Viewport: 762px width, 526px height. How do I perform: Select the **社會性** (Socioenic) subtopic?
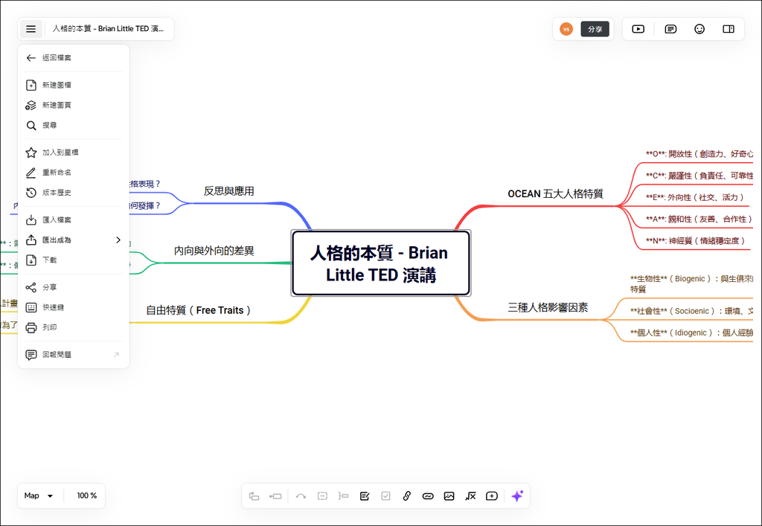click(691, 311)
